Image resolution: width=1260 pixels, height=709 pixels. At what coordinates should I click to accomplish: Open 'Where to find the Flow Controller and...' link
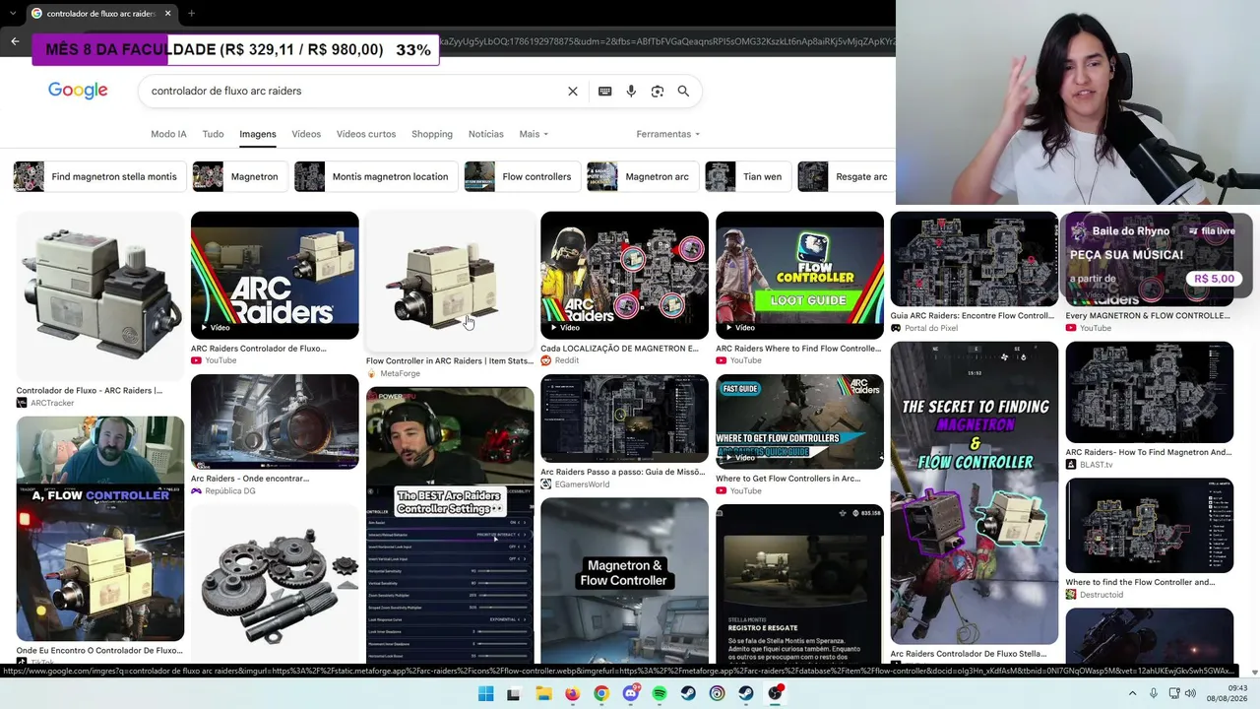pyautogui.click(x=1140, y=583)
